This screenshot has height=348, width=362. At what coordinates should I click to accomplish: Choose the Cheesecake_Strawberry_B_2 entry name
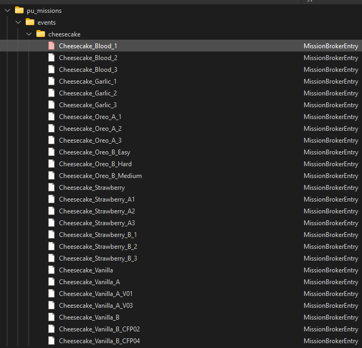(x=98, y=247)
